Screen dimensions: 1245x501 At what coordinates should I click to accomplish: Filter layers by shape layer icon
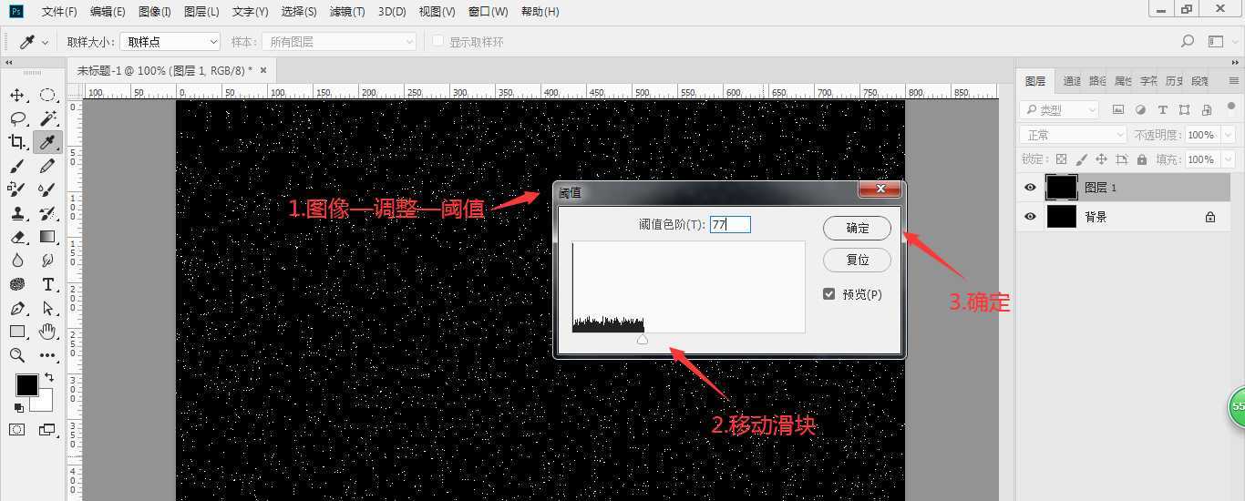coord(1184,109)
